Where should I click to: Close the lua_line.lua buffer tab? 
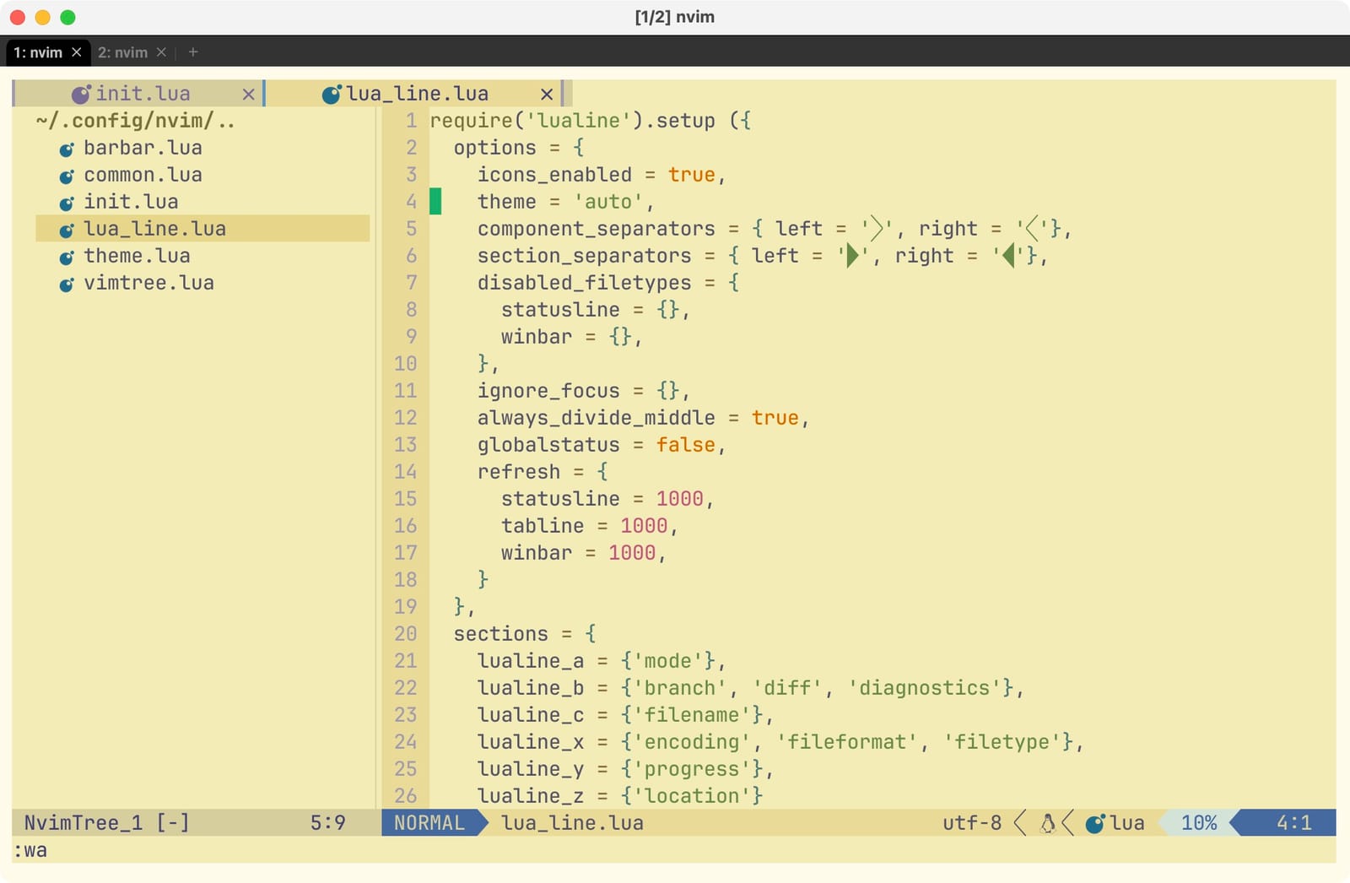[x=547, y=93]
